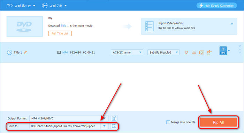This screenshot has width=244, height=133.
Task: Expand the Title 1 format arrow beside MP4 icon
Action: (x=229, y=50)
